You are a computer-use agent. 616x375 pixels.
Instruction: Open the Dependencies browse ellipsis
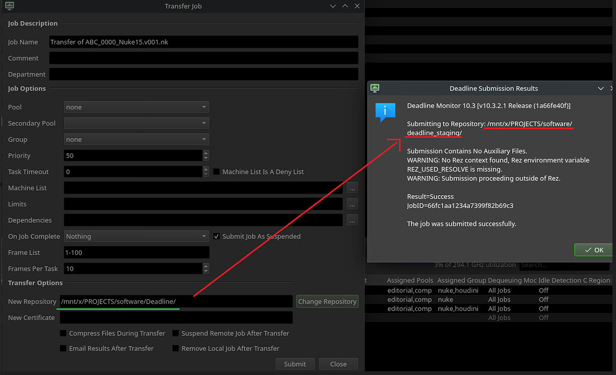pyautogui.click(x=352, y=220)
